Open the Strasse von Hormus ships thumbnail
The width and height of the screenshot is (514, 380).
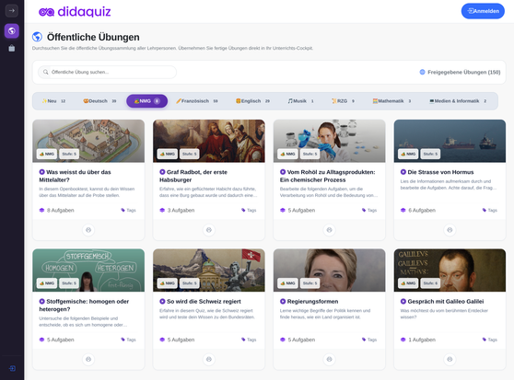click(450, 141)
